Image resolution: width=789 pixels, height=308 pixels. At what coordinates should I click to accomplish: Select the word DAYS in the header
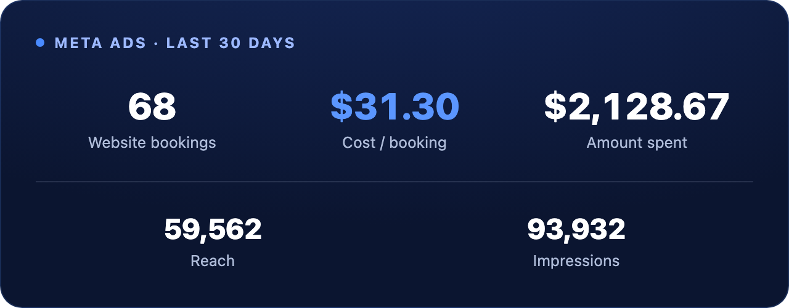(x=272, y=43)
